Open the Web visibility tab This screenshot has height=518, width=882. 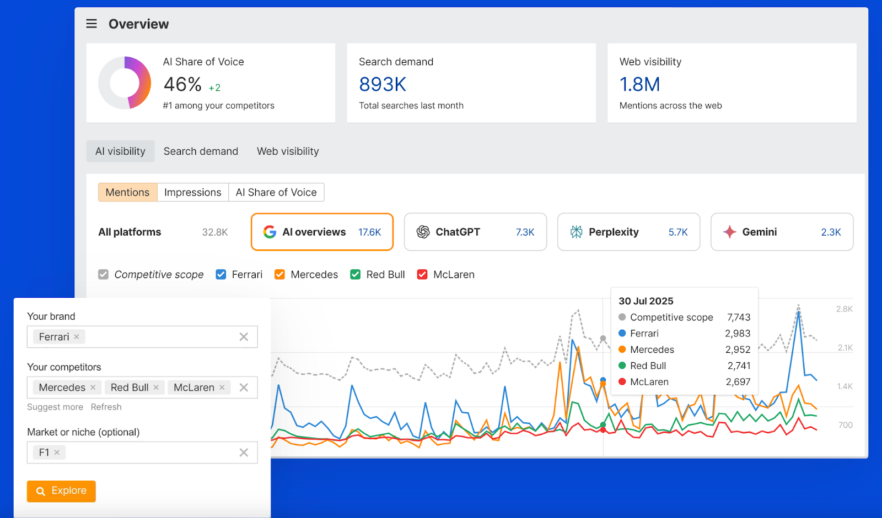click(x=288, y=151)
